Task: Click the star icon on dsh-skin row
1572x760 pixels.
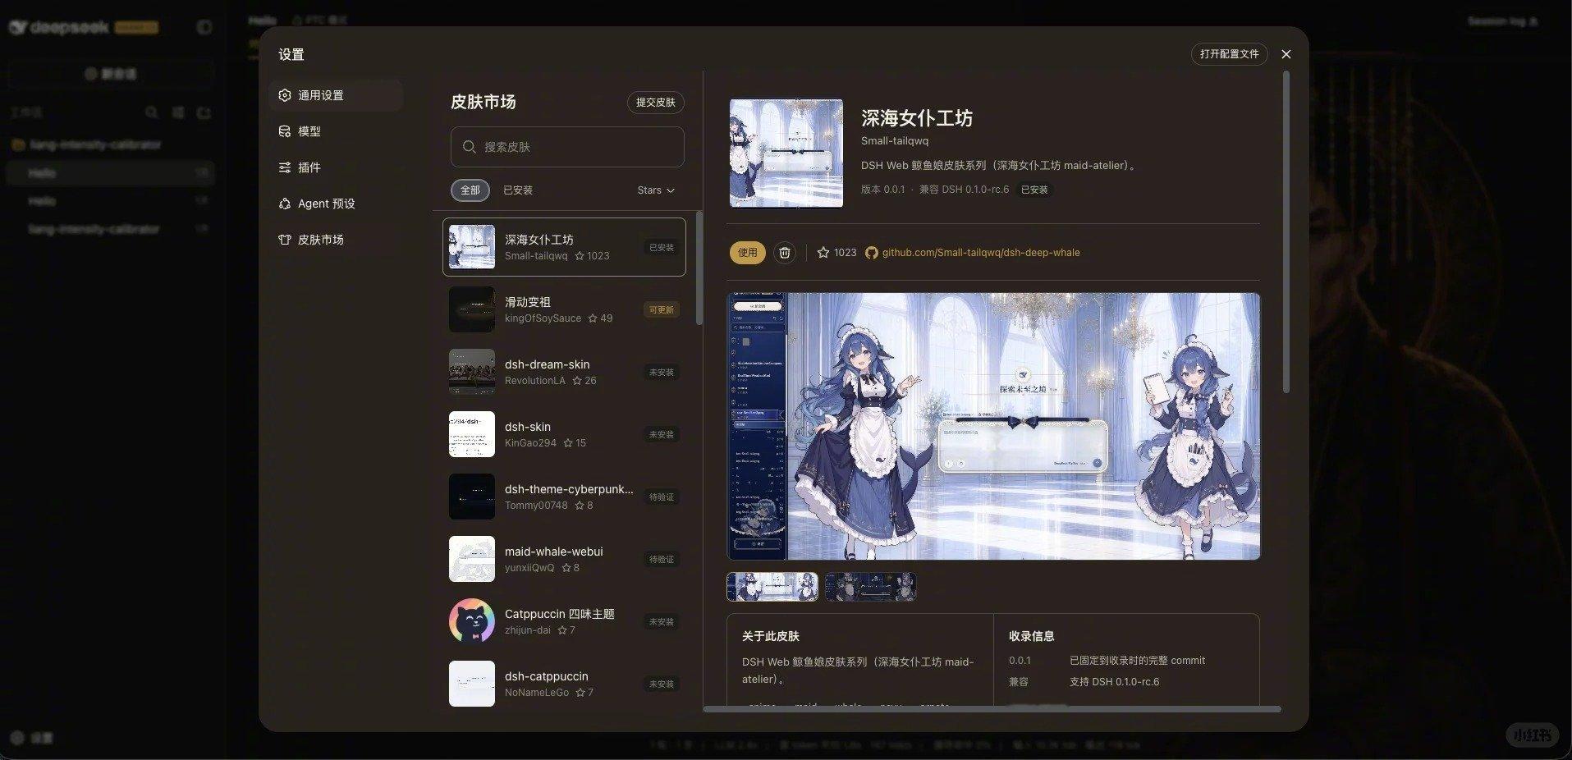Action: (568, 443)
